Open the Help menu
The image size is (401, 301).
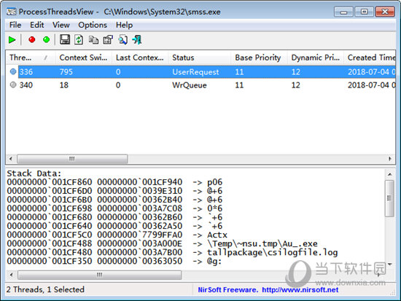click(x=124, y=25)
